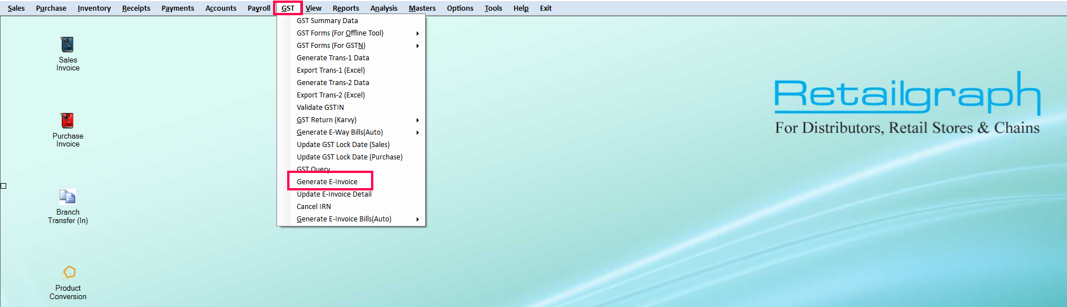Close the open GST menu
The width and height of the screenshot is (1067, 307).
288,8
